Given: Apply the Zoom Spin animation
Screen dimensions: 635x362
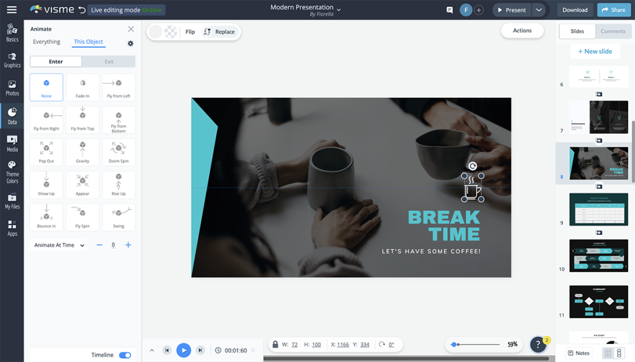Looking at the screenshot, I should [118, 152].
